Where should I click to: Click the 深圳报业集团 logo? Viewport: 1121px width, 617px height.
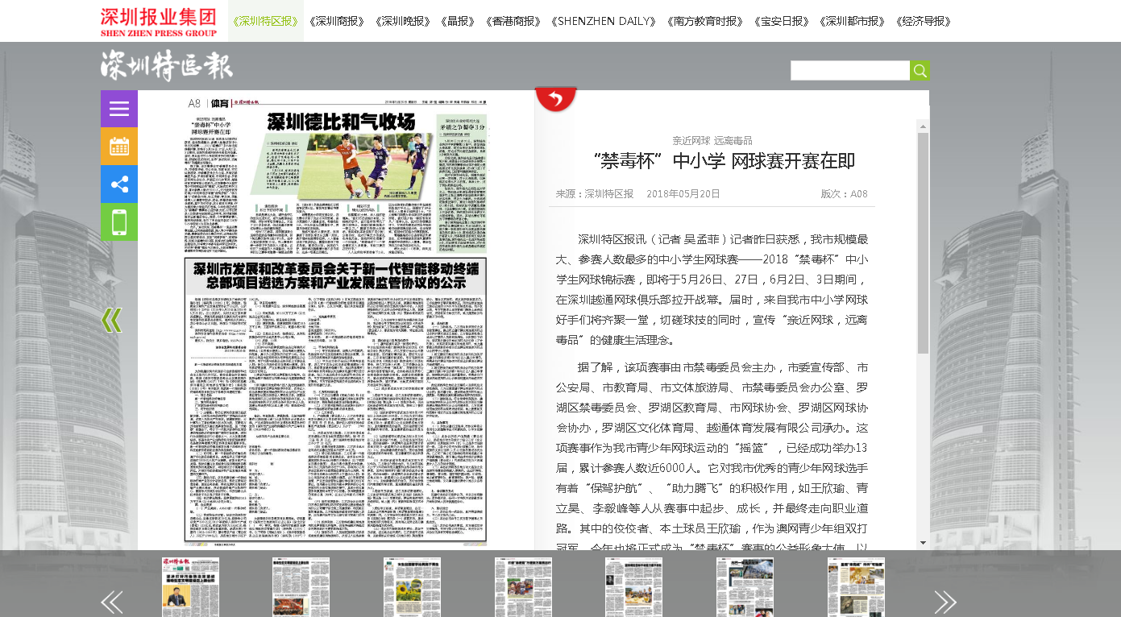click(x=159, y=22)
